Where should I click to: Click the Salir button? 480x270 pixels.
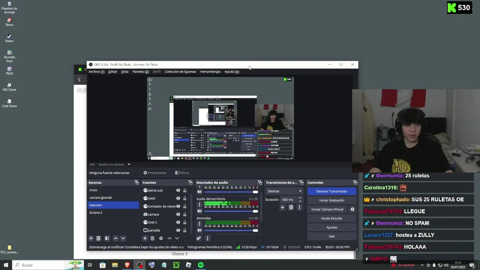coord(331,236)
